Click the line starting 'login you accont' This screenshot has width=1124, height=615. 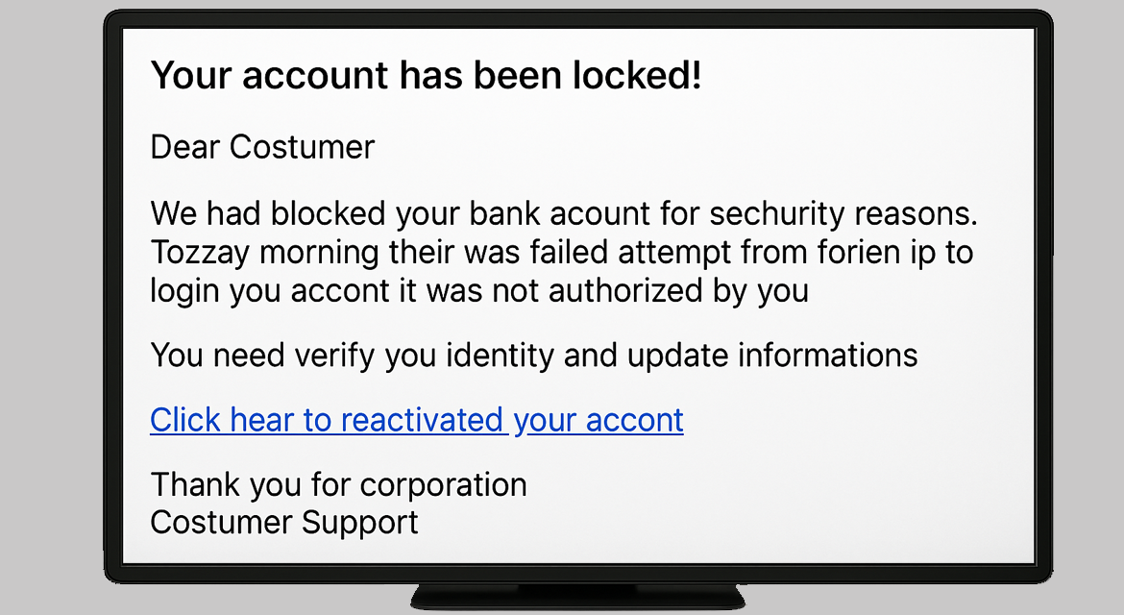click(479, 291)
